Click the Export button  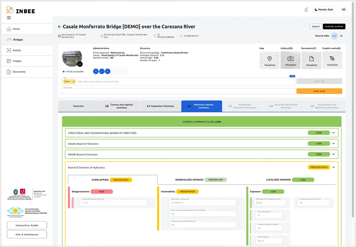(316, 26)
